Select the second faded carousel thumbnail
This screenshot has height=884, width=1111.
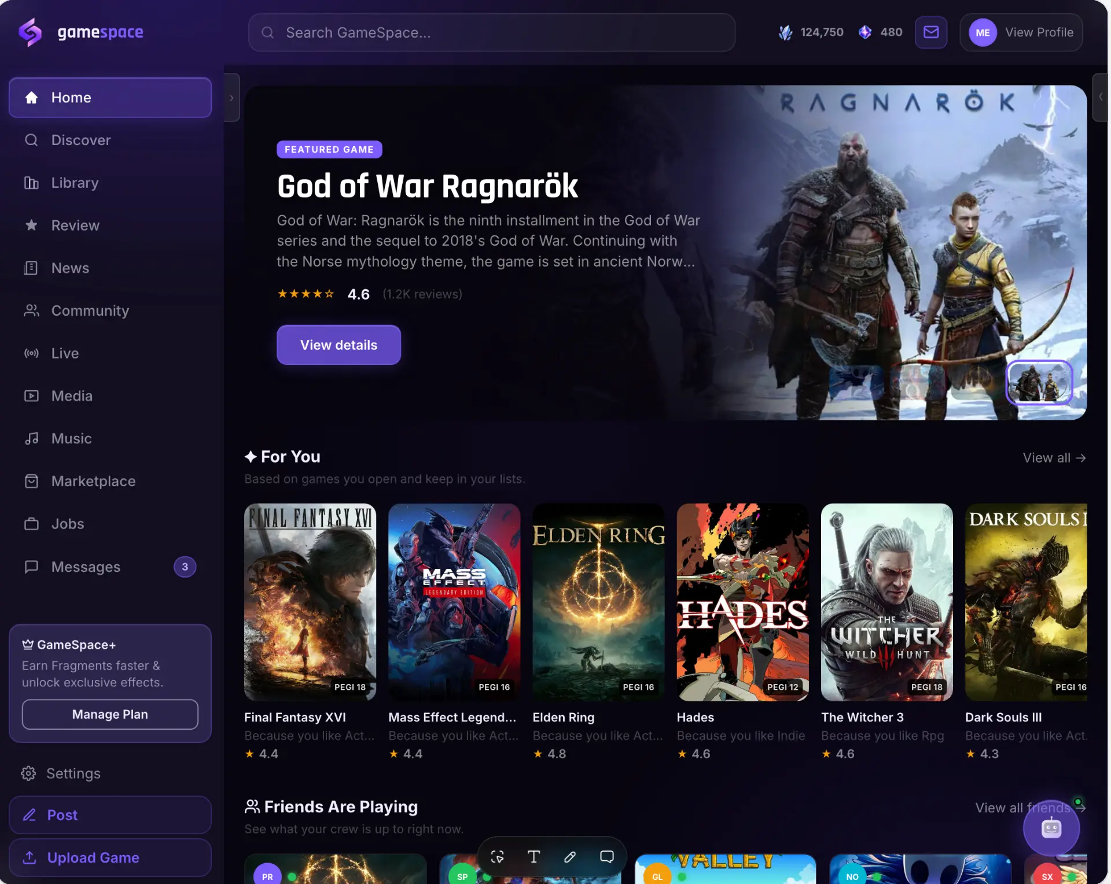(918, 382)
